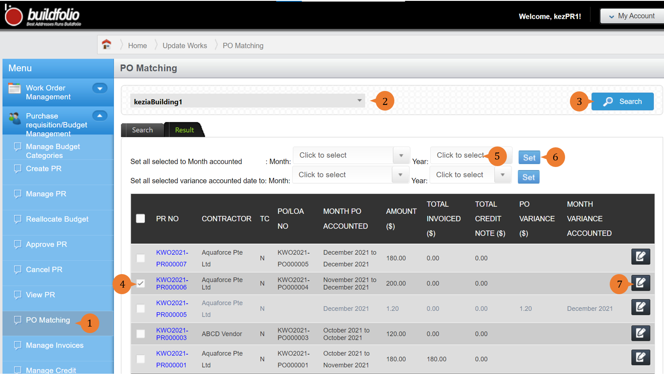Open the KWO2021-PR000006 link
The width and height of the screenshot is (664, 379).
pyautogui.click(x=172, y=283)
